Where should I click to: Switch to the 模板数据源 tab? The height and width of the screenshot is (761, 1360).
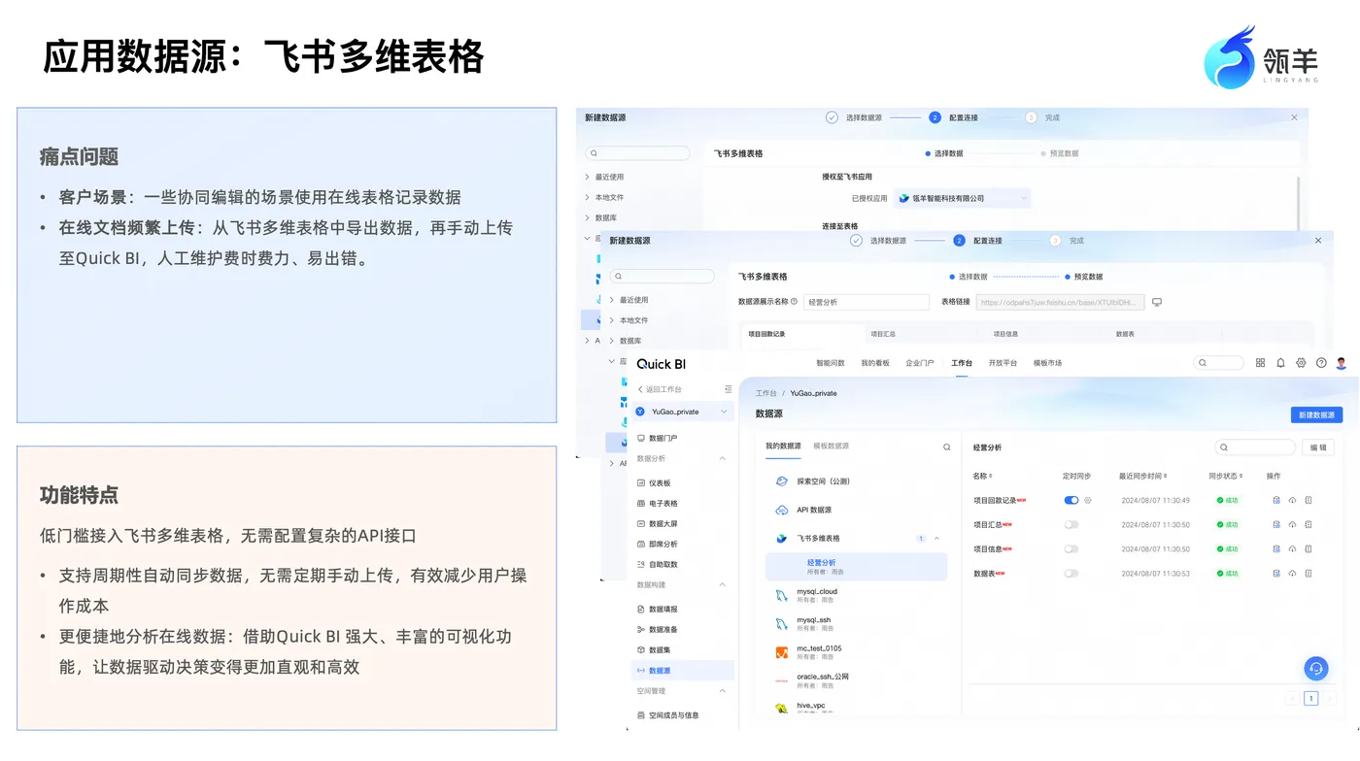click(831, 447)
